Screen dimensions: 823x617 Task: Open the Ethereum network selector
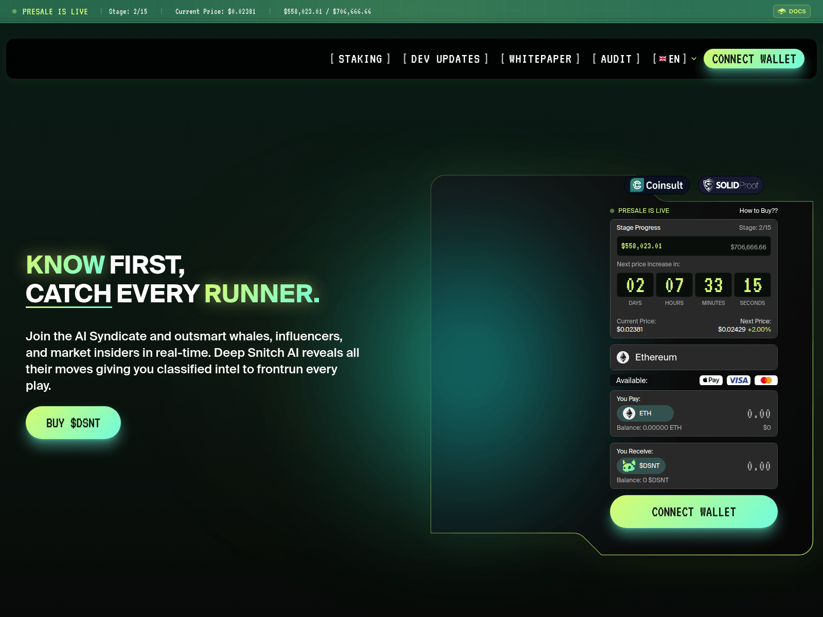[x=694, y=357]
